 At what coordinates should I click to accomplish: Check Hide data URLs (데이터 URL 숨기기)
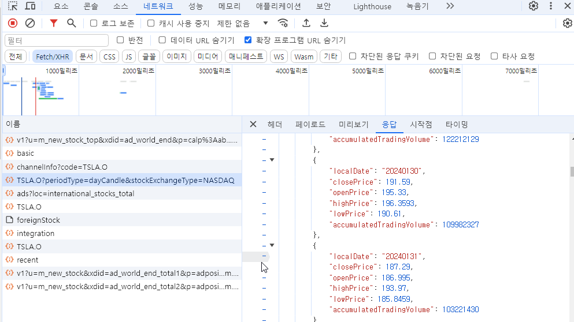tap(162, 40)
